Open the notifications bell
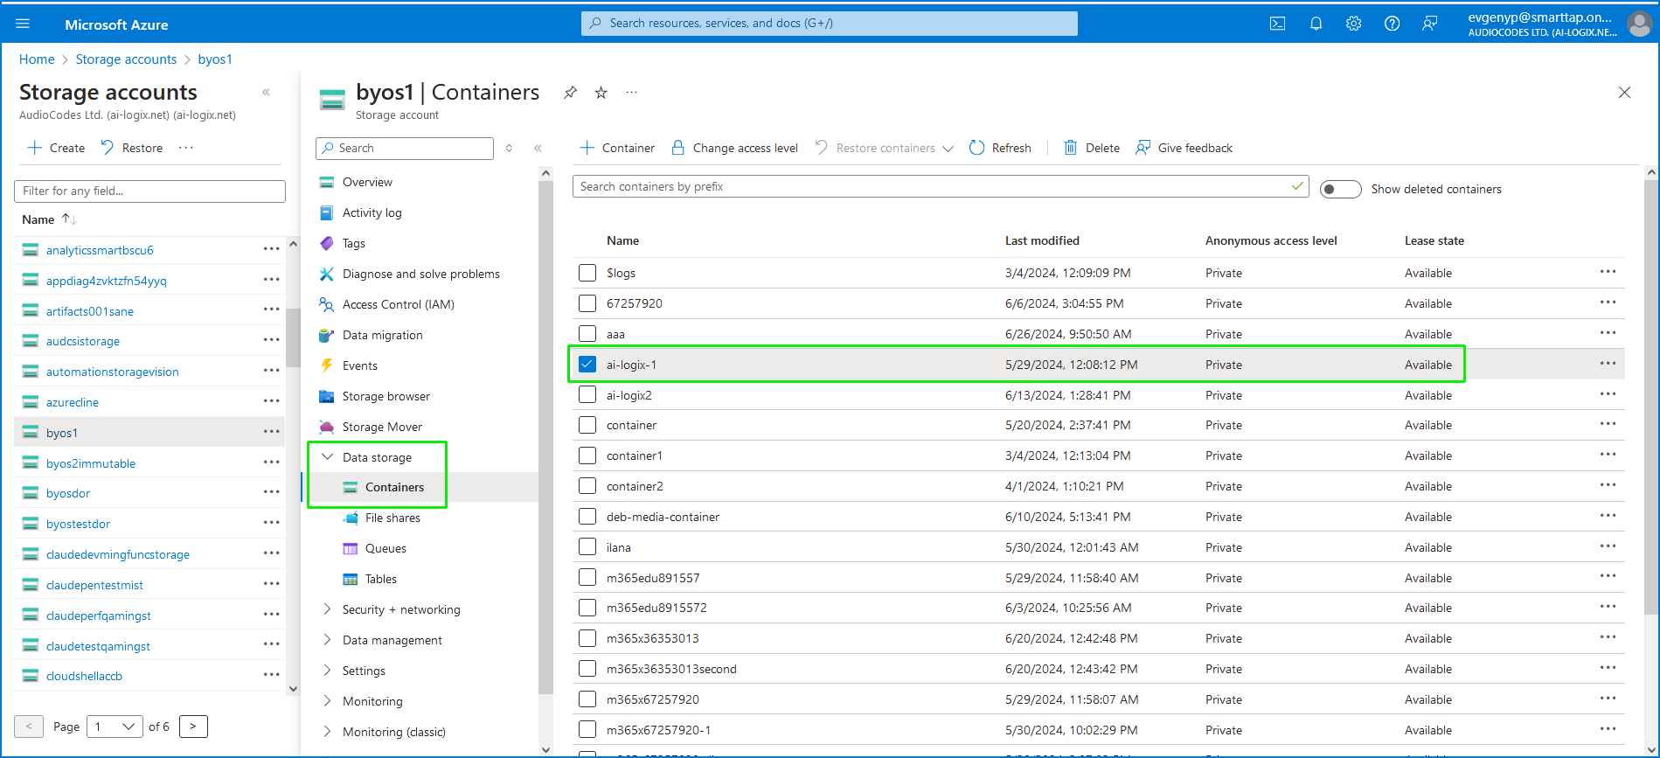The width and height of the screenshot is (1660, 758). tap(1316, 24)
